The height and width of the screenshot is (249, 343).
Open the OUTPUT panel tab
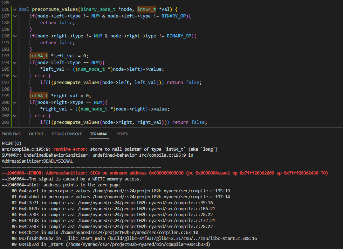coord(36,134)
